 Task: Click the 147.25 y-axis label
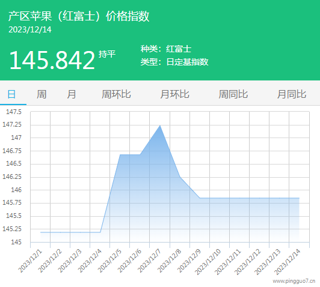click(12, 124)
